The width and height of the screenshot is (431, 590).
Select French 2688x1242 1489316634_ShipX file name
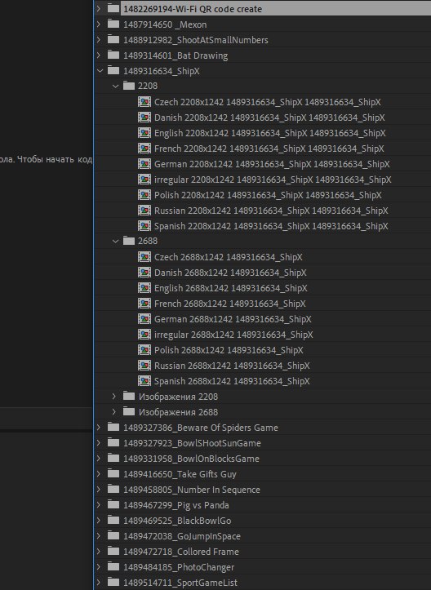(230, 304)
